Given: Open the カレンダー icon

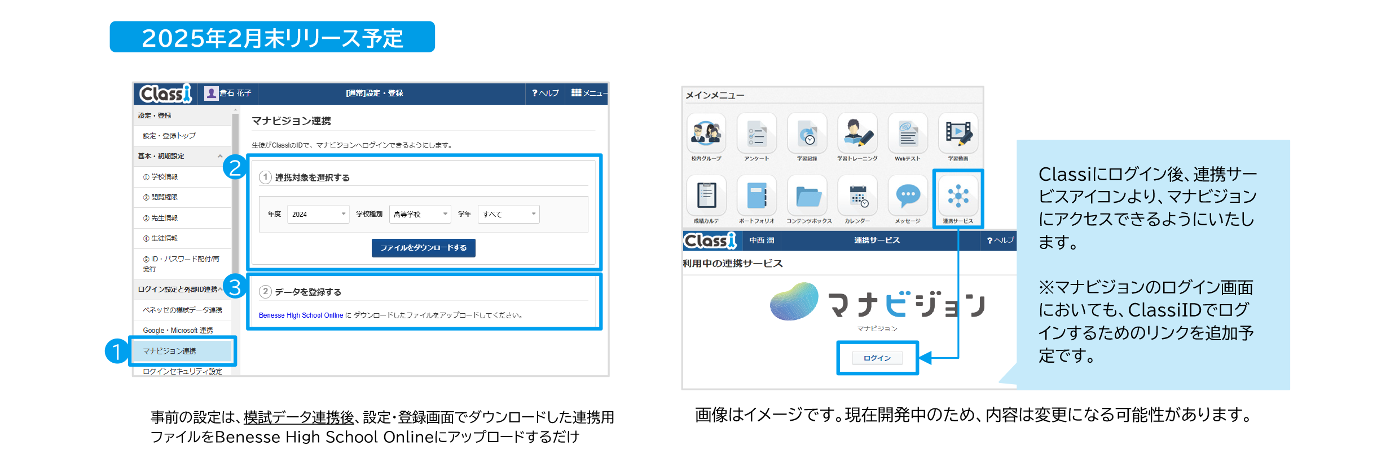Looking at the screenshot, I should click(x=857, y=195).
